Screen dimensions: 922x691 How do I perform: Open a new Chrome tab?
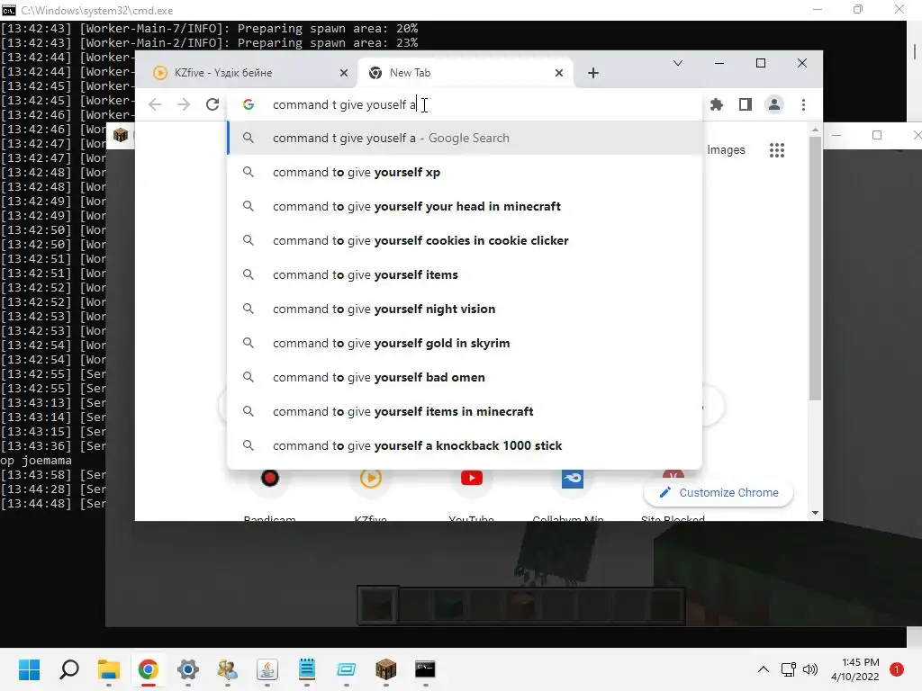pos(592,73)
